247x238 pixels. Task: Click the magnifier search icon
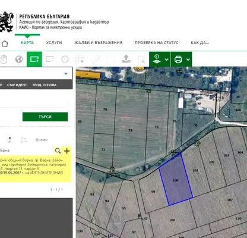tap(58, 151)
